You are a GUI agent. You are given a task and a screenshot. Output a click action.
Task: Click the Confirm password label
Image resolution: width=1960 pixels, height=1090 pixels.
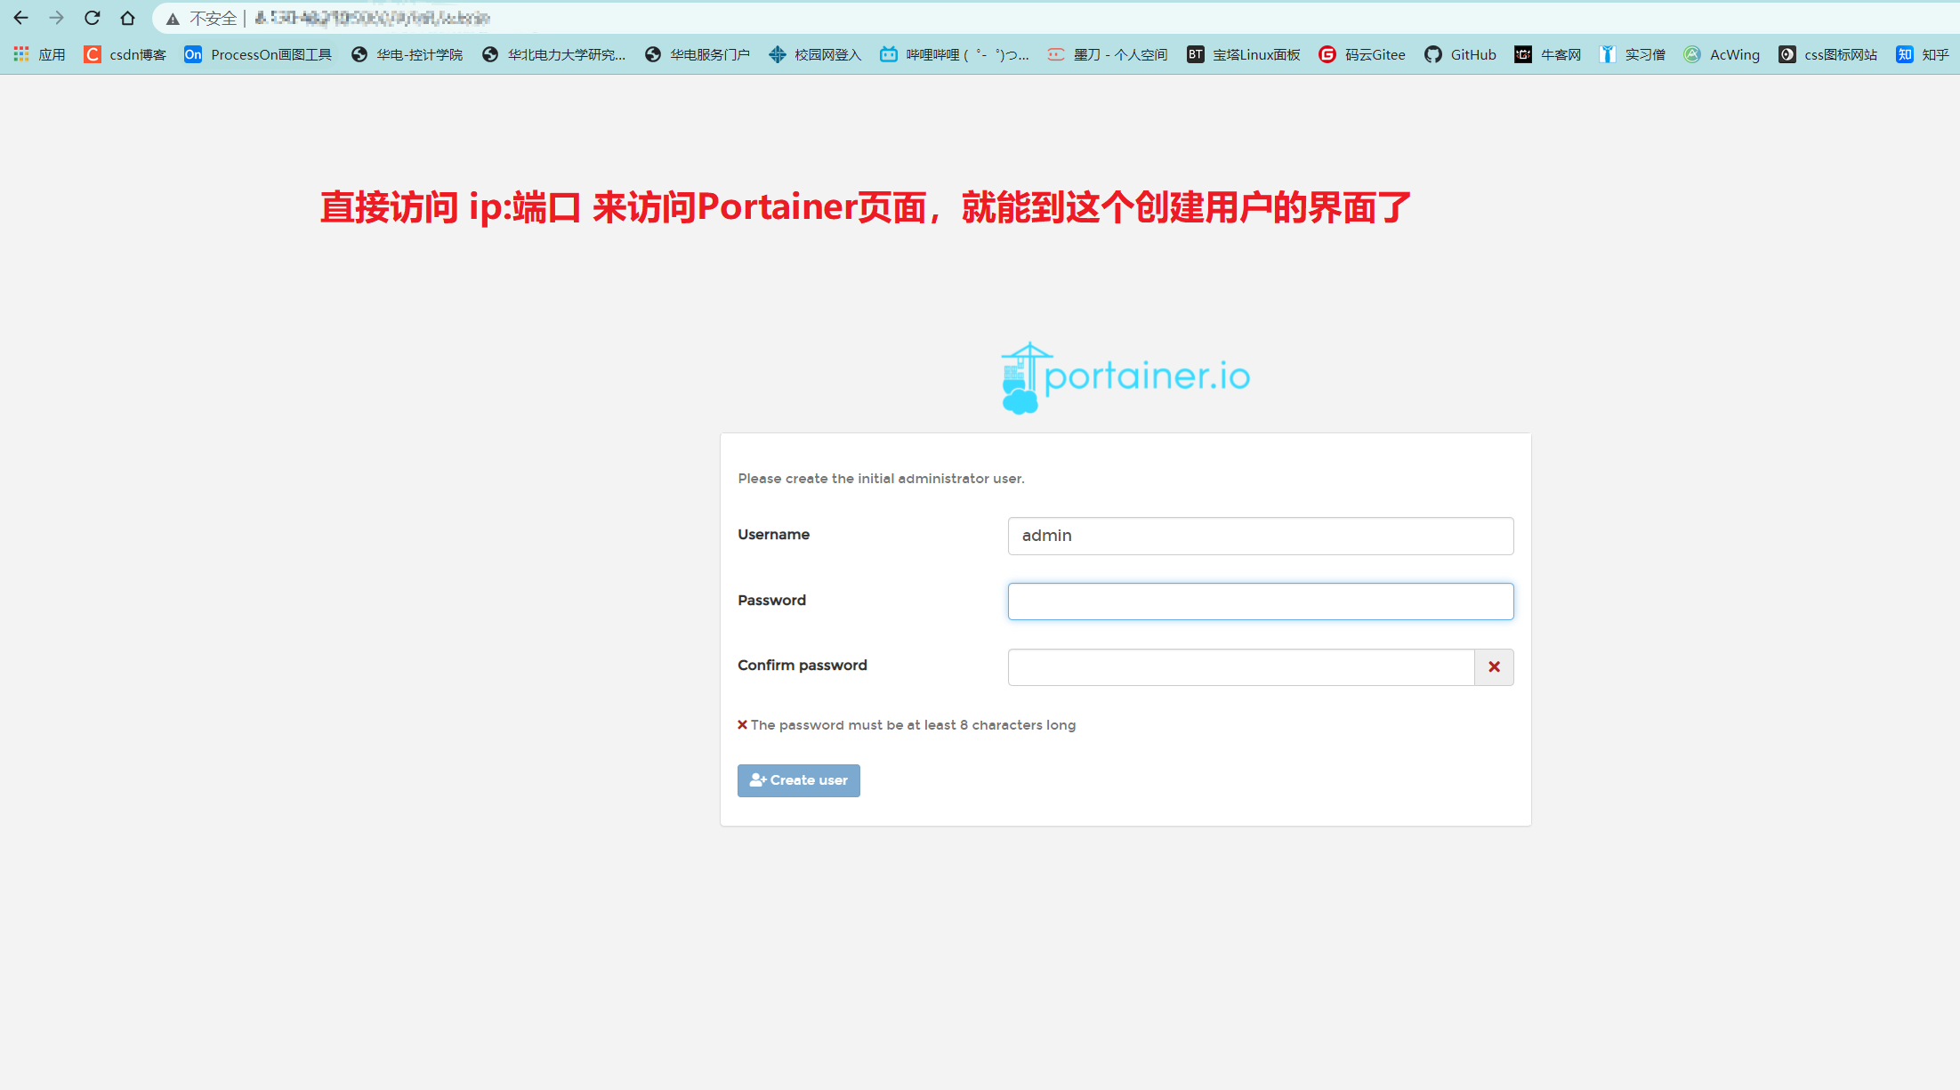coord(802,666)
